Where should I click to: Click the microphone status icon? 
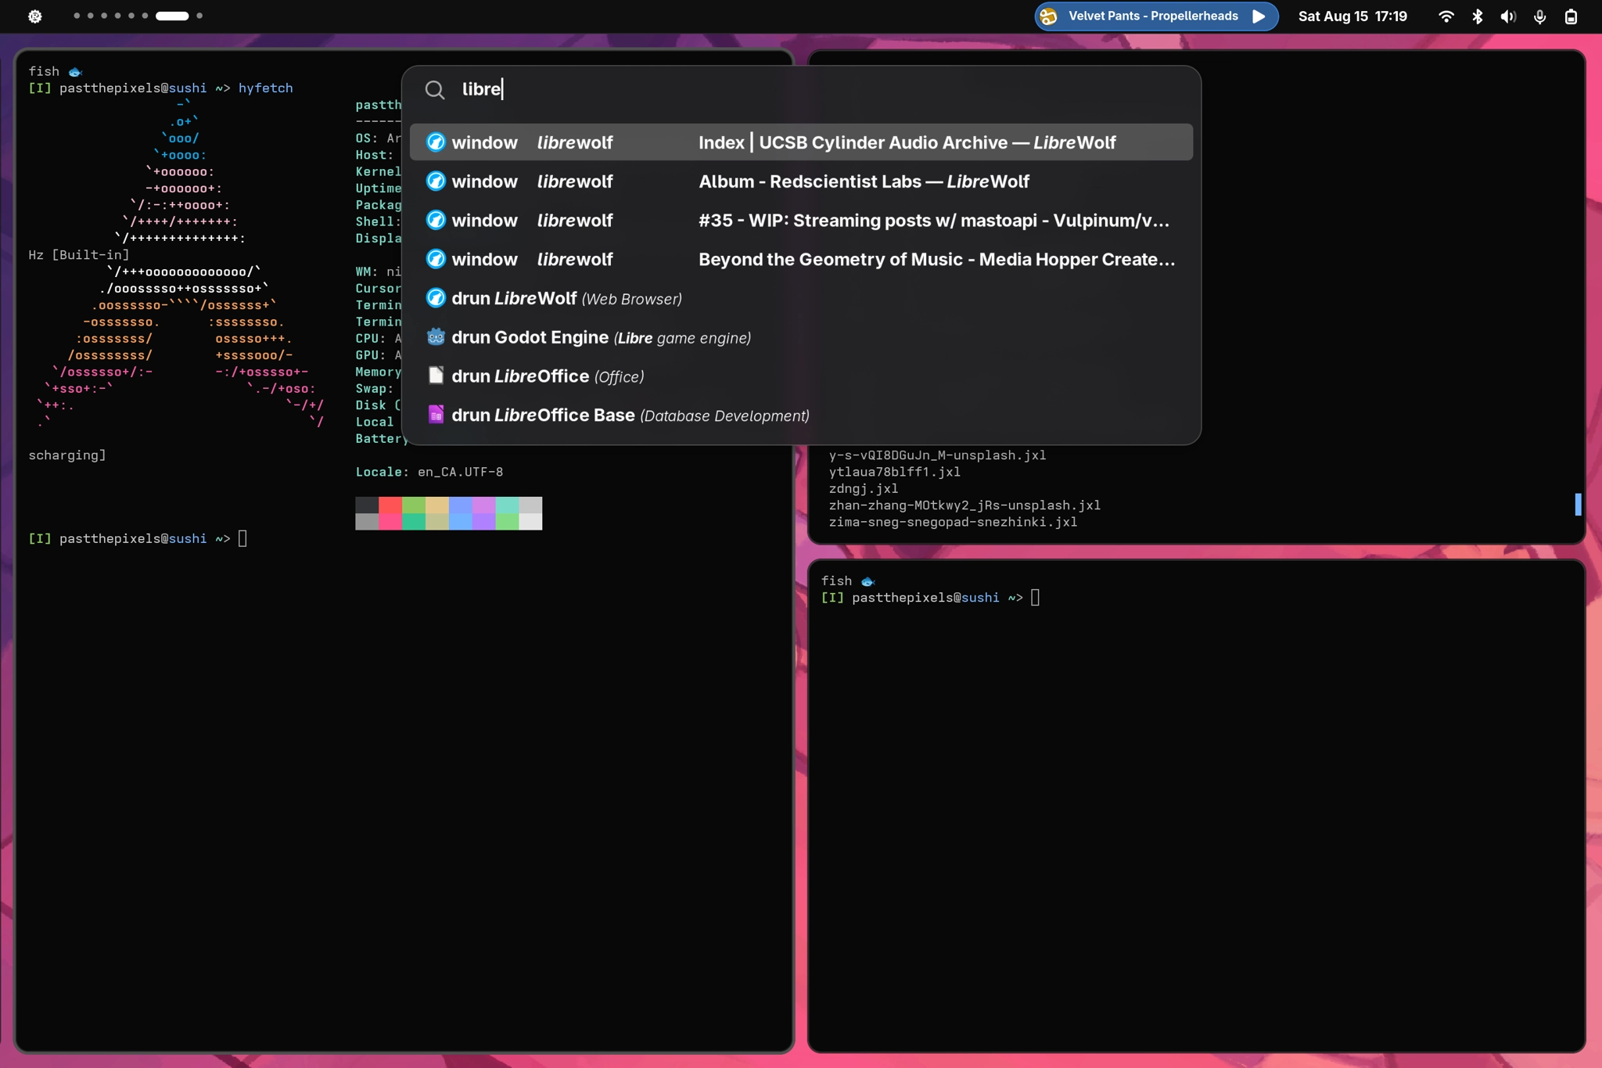(1539, 16)
